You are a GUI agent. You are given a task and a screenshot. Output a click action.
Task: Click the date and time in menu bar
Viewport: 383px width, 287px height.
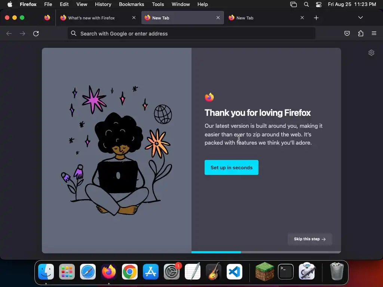352,4
